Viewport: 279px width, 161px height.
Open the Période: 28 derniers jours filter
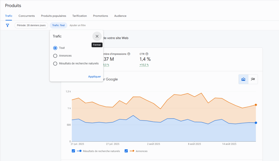point(31,25)
